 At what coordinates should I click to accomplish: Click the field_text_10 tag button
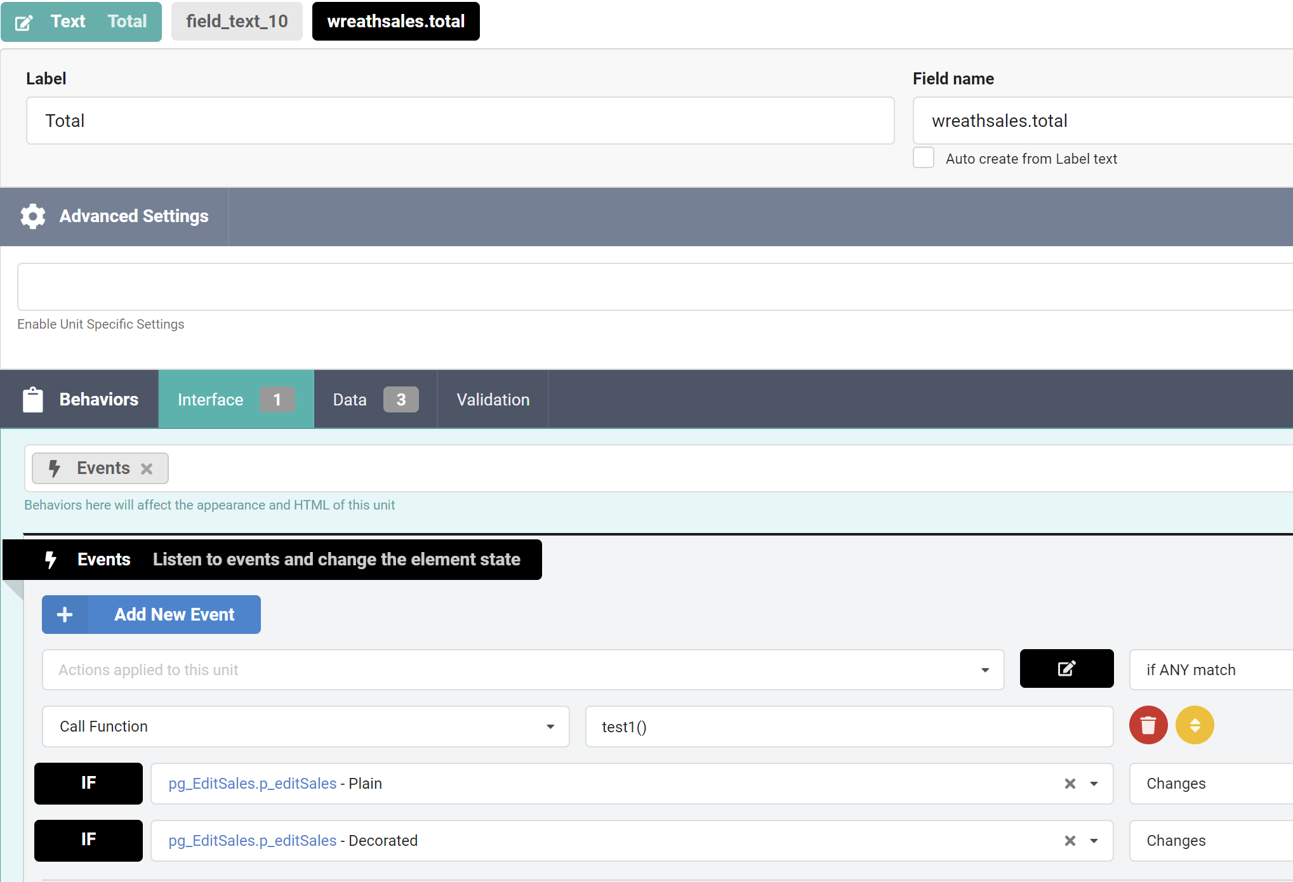click(x=237, y=22)
